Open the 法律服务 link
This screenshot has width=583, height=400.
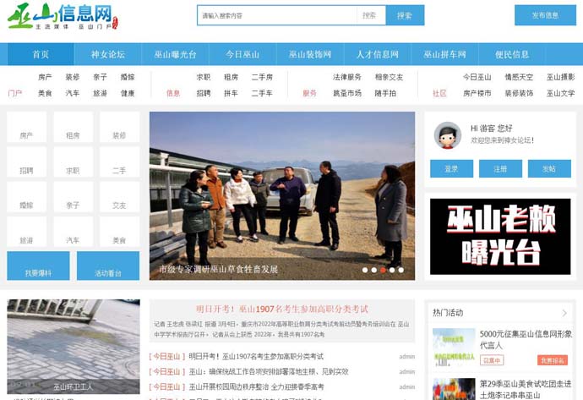click(347, 77)
